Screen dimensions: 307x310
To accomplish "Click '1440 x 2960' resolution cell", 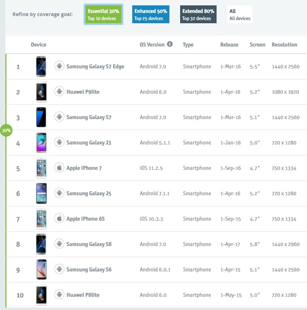I will click(286, 244).
